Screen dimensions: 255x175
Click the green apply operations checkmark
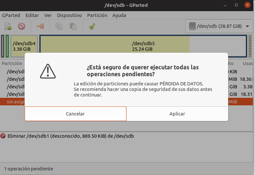[x=92, y=26]
